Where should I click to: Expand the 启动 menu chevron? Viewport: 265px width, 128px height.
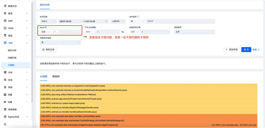tap(27, 80)
